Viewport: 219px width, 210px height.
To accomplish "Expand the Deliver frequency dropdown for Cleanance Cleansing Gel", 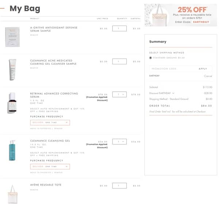I will (x=50, y=167).
